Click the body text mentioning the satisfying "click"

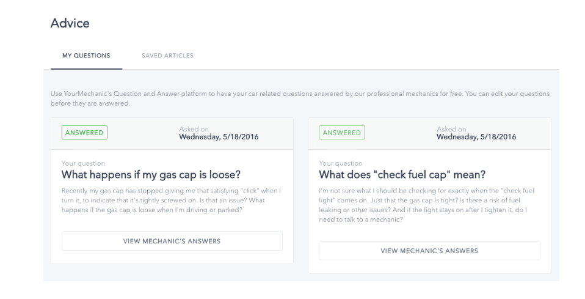[171, 201]
